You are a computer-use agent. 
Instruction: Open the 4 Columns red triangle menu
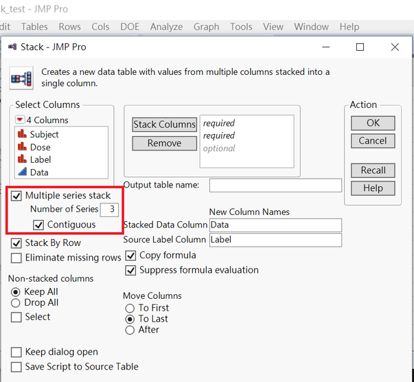[19, 120]
